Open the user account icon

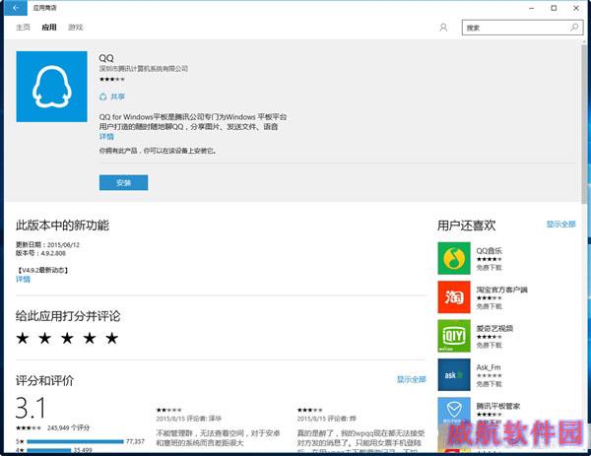(443, 28)
